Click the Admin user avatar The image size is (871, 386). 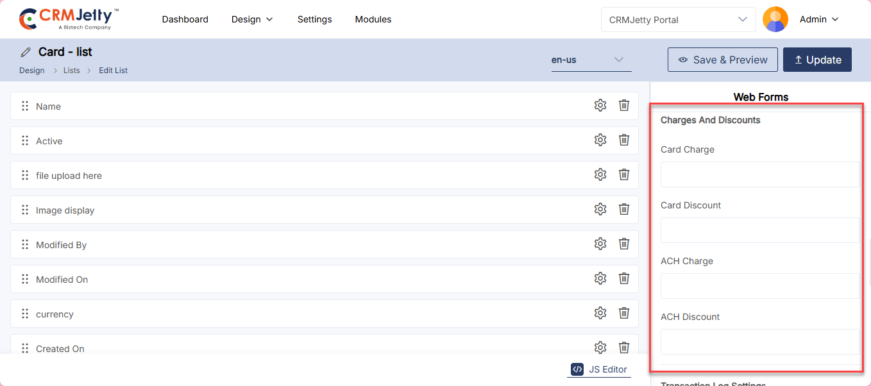[775, 19]
